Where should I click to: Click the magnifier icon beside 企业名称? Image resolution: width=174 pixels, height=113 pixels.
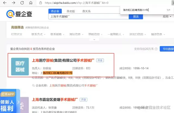pyautogui.click(x=33, y=85)
